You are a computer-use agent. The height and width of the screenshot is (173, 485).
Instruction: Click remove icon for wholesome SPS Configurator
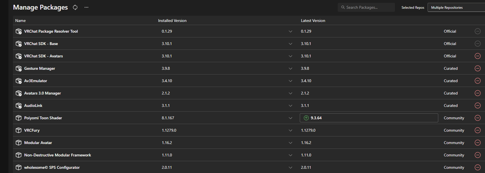point(477,168)
